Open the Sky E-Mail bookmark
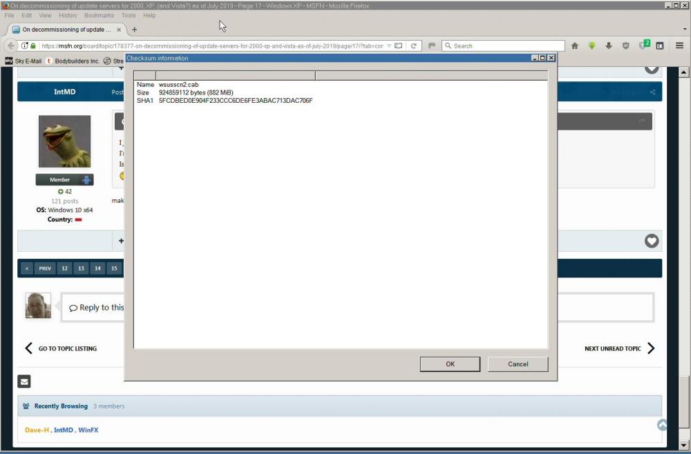Image resolution: width=691 pixels, height=454 pixels. (x=23, y=61)
